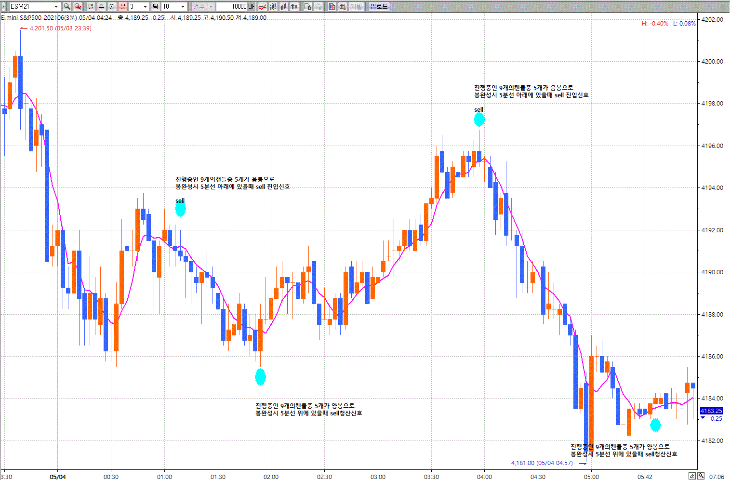This screenshot has width=730, height=480.
Task: Select the candlestick chart type icon
Action: point(273,6)
